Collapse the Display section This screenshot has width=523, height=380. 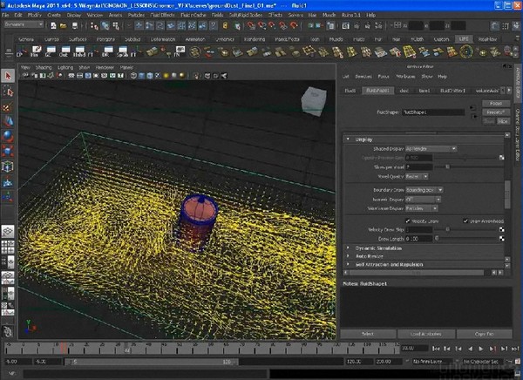point(348,139)
